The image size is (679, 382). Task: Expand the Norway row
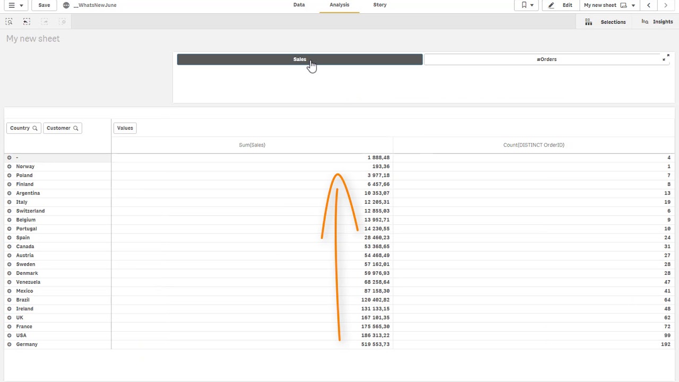tap(9, 167)
